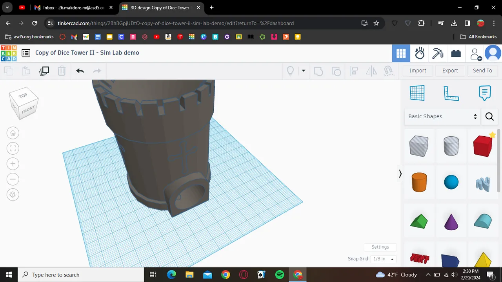Open Spotify from the taskbar

pyautogui.click(x=280, y=275)
